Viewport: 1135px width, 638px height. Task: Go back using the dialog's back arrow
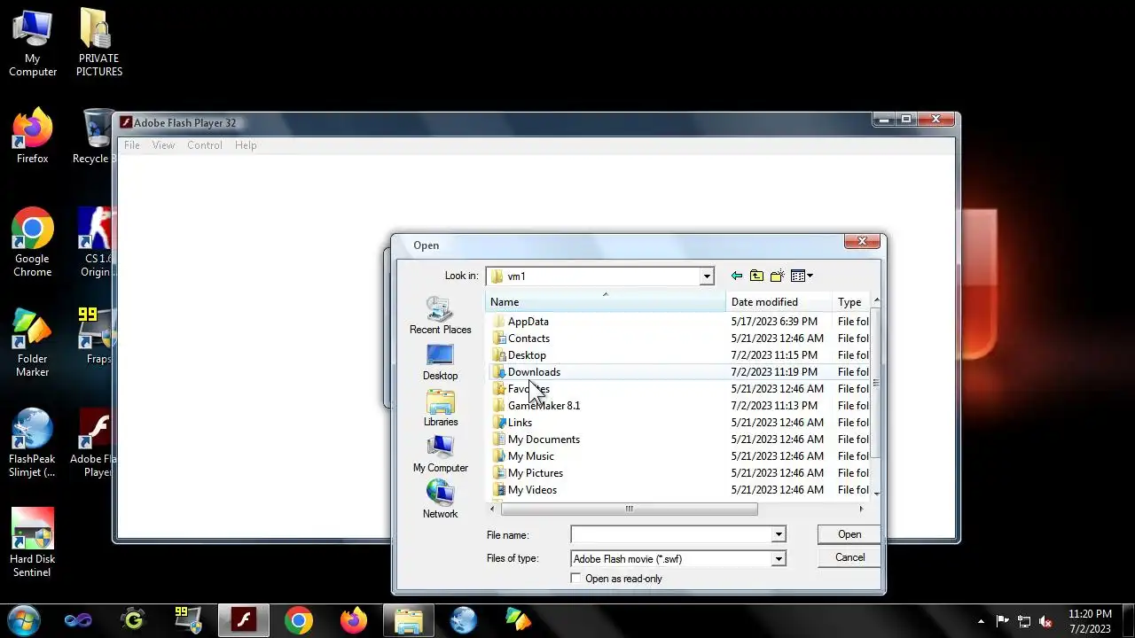coord(736,276)
